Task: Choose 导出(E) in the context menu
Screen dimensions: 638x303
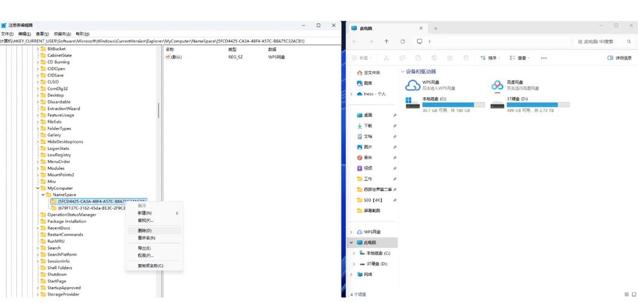Action: coord(154,248)
